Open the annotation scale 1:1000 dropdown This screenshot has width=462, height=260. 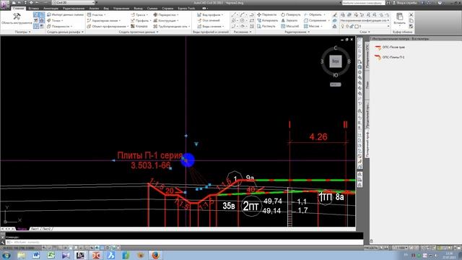pyautogui.click(x=401, y=248)
